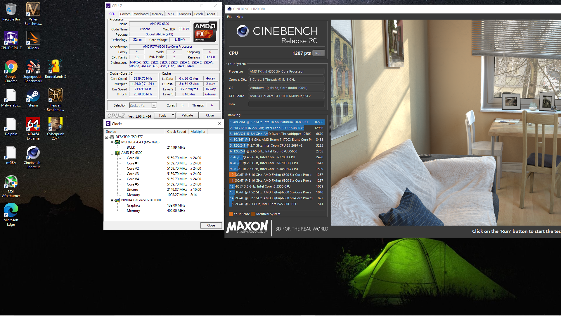Open AIDA64 Extreme desktop shortcut
Screen dimensions: 561x316
(x=33, y=128)
